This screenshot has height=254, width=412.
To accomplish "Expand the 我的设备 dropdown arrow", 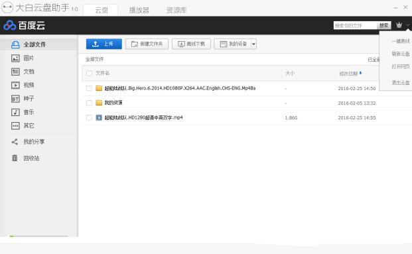I will (x=253, y=44).
